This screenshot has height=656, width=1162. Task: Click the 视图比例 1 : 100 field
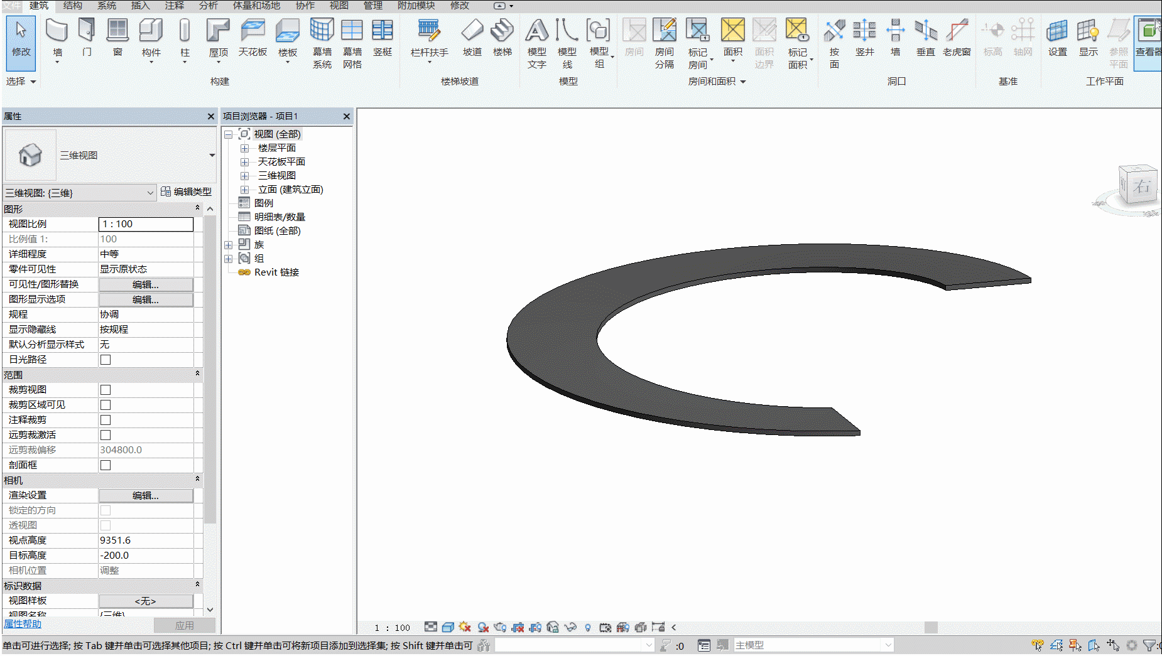tap(146, 224)
